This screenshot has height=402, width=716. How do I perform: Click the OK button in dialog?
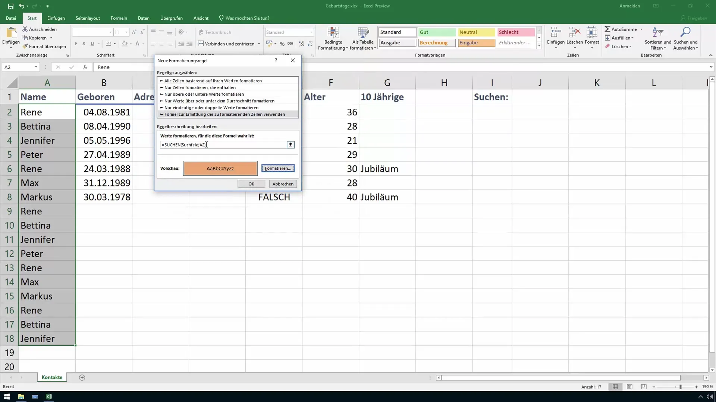pyautogui.click(x=251, y=184)
